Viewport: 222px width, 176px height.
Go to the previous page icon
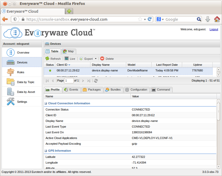coord(53,81)
